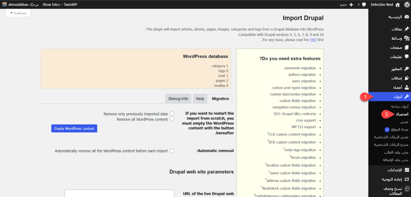Enable automatic removal before each import checkbox
This screenshot has width=411, height=197.
pos(172,151)
